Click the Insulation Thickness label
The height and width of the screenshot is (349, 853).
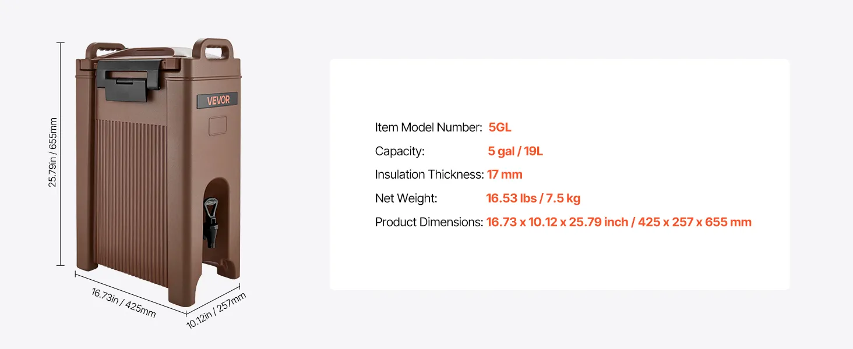(429, 174)
